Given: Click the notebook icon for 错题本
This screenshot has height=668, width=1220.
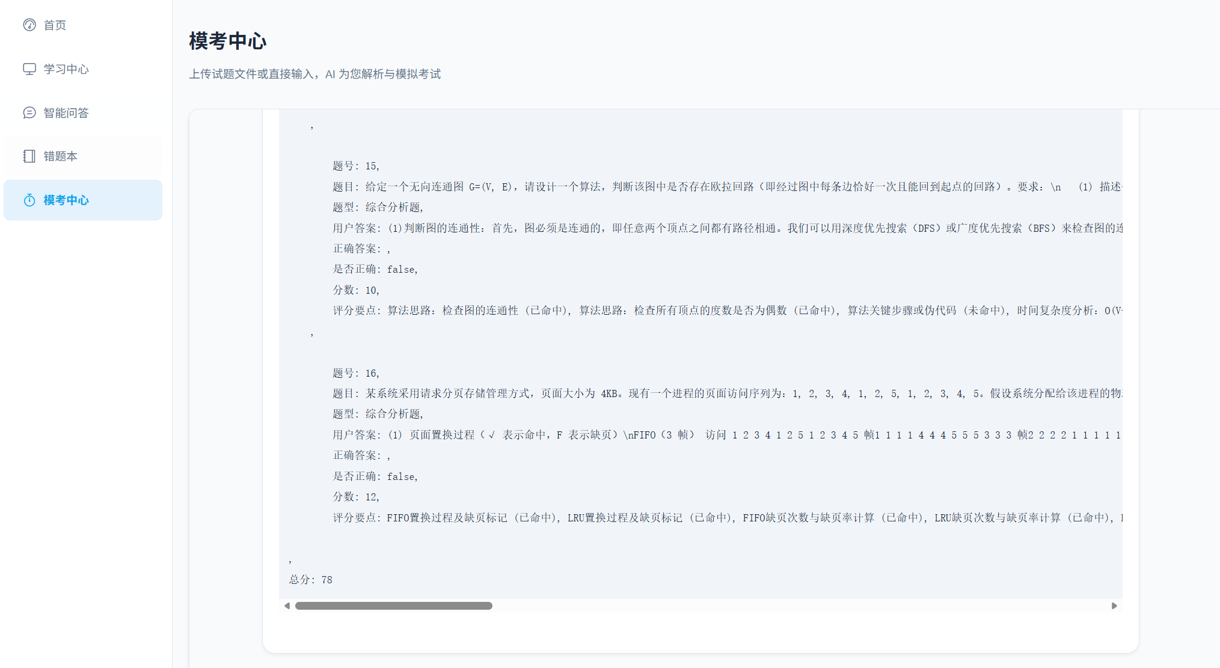Looking at the screenshot, I should click(x=29, y=156).
